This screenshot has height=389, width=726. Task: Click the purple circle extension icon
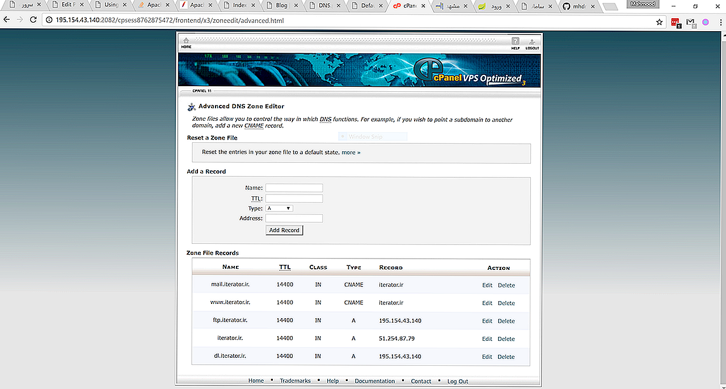click(x=706, y=22)
